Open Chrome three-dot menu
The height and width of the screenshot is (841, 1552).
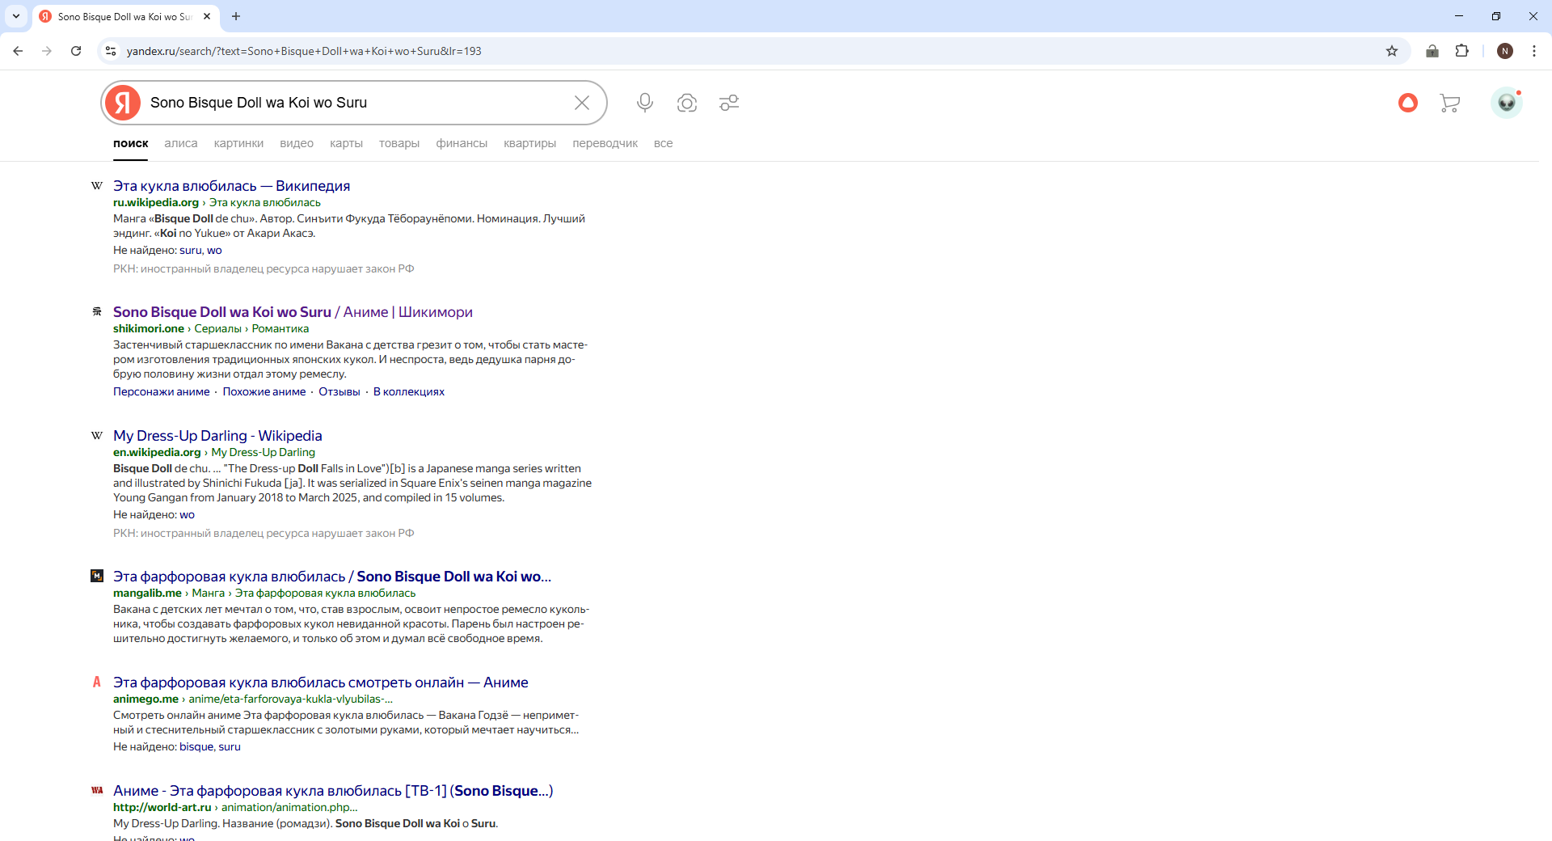[x=1533, y=51]
